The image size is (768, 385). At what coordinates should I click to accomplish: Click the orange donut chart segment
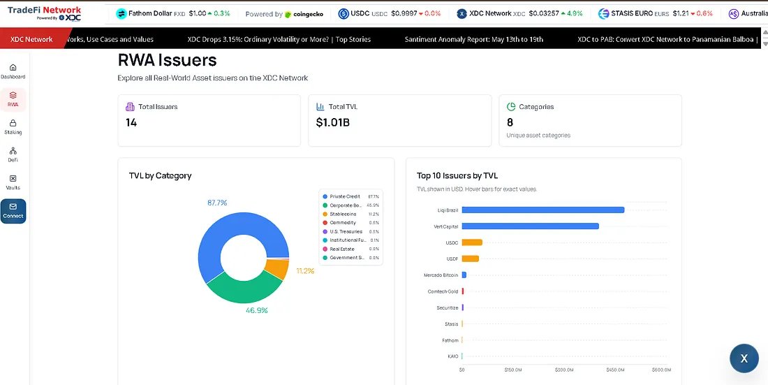point(278,269)
